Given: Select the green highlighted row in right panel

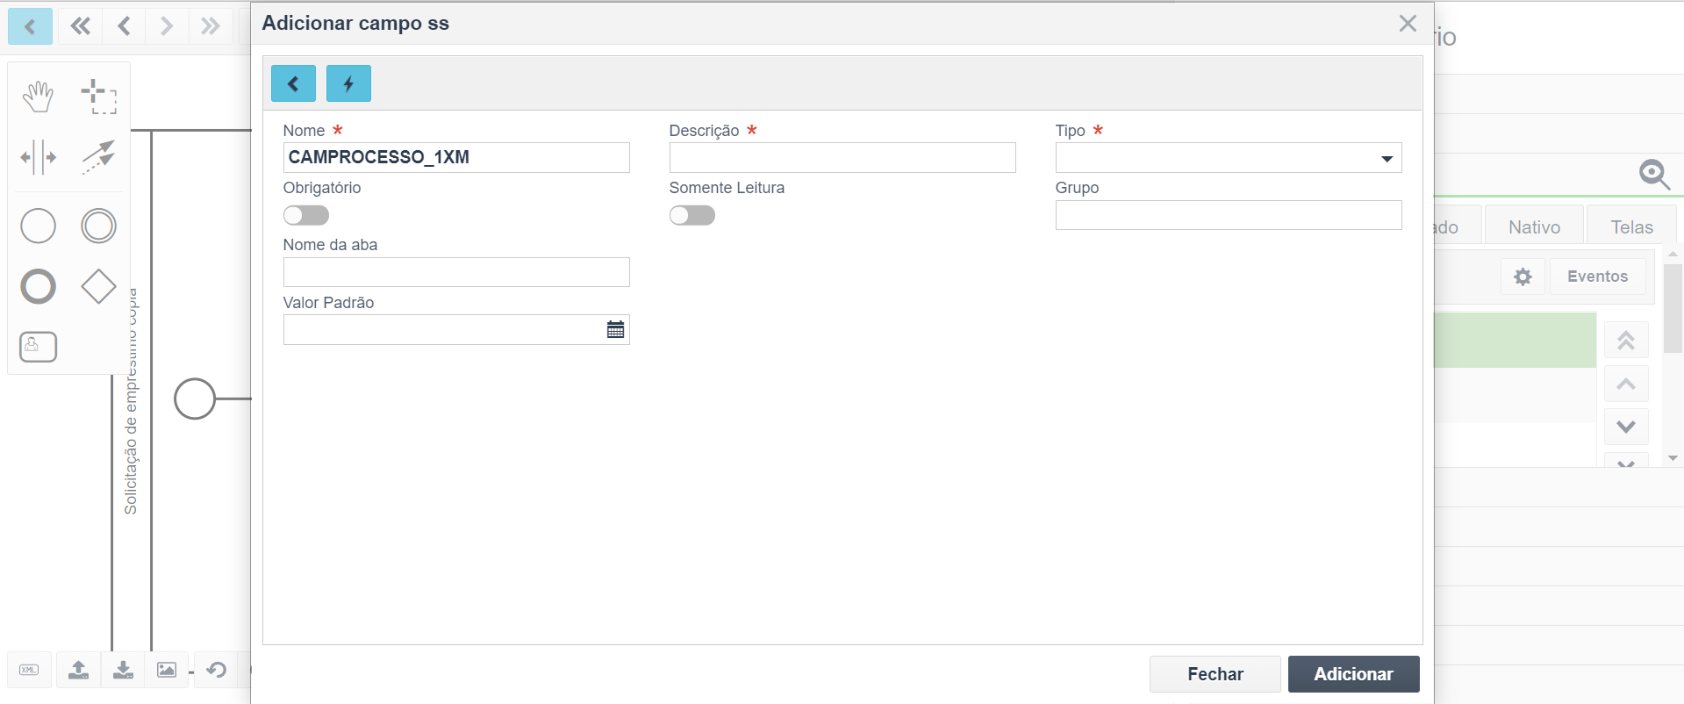Looking at the screenshot, I should point(1515,340).
